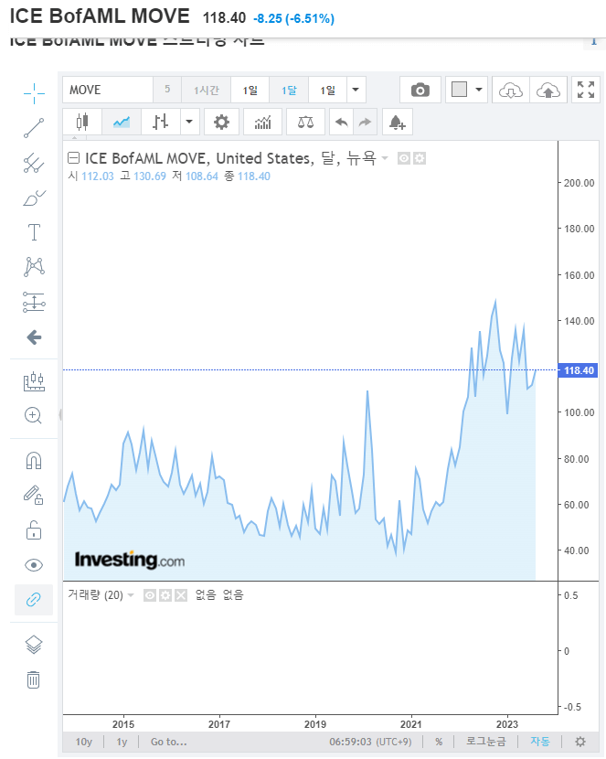
Task: Select the 5 minute interval
Action: 167,90
